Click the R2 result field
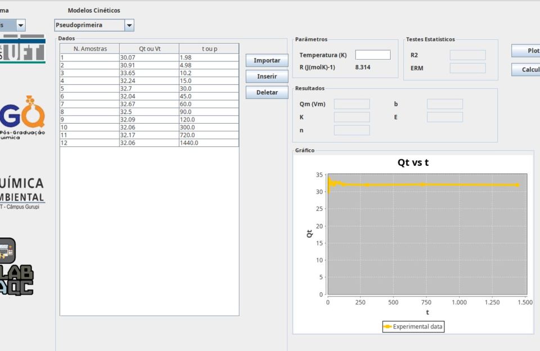540x351 pixels. coord(467,55)
